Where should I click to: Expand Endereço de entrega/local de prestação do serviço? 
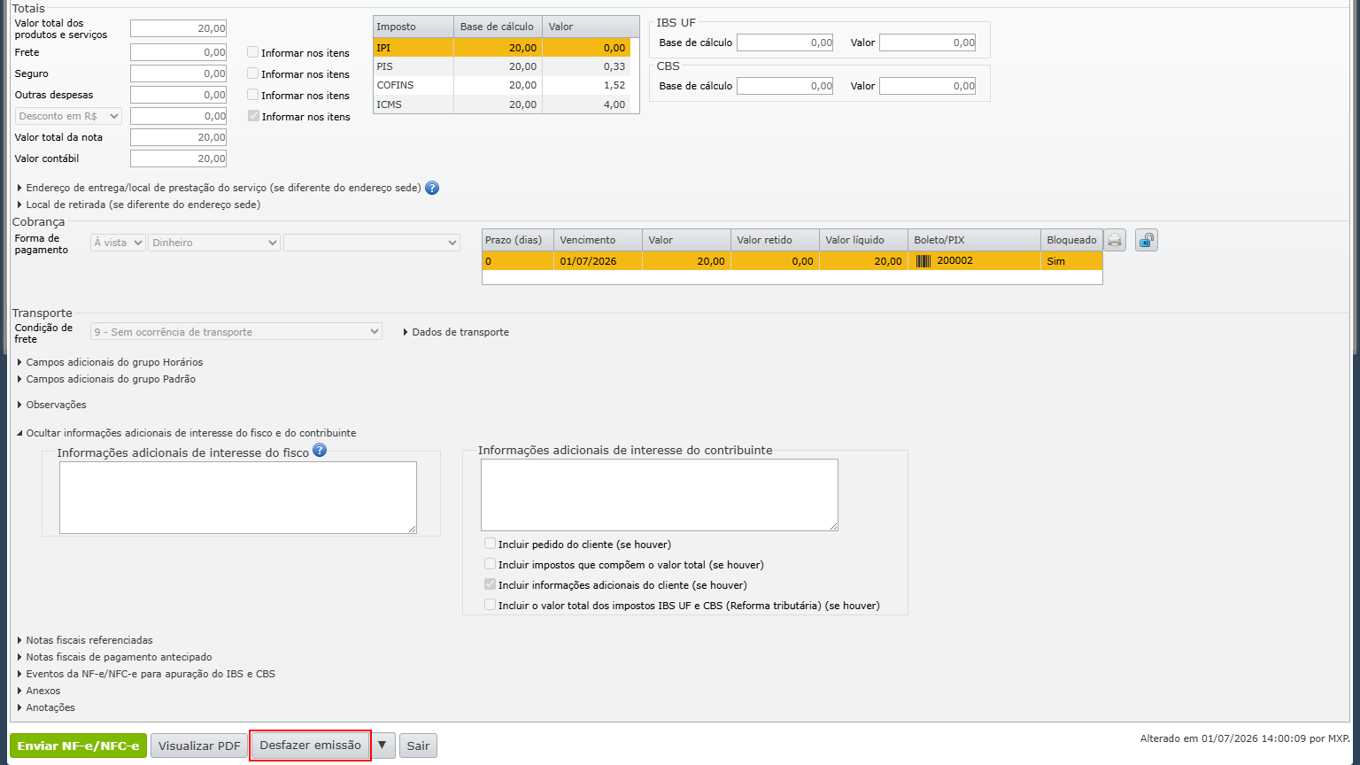tap(223, 188)
